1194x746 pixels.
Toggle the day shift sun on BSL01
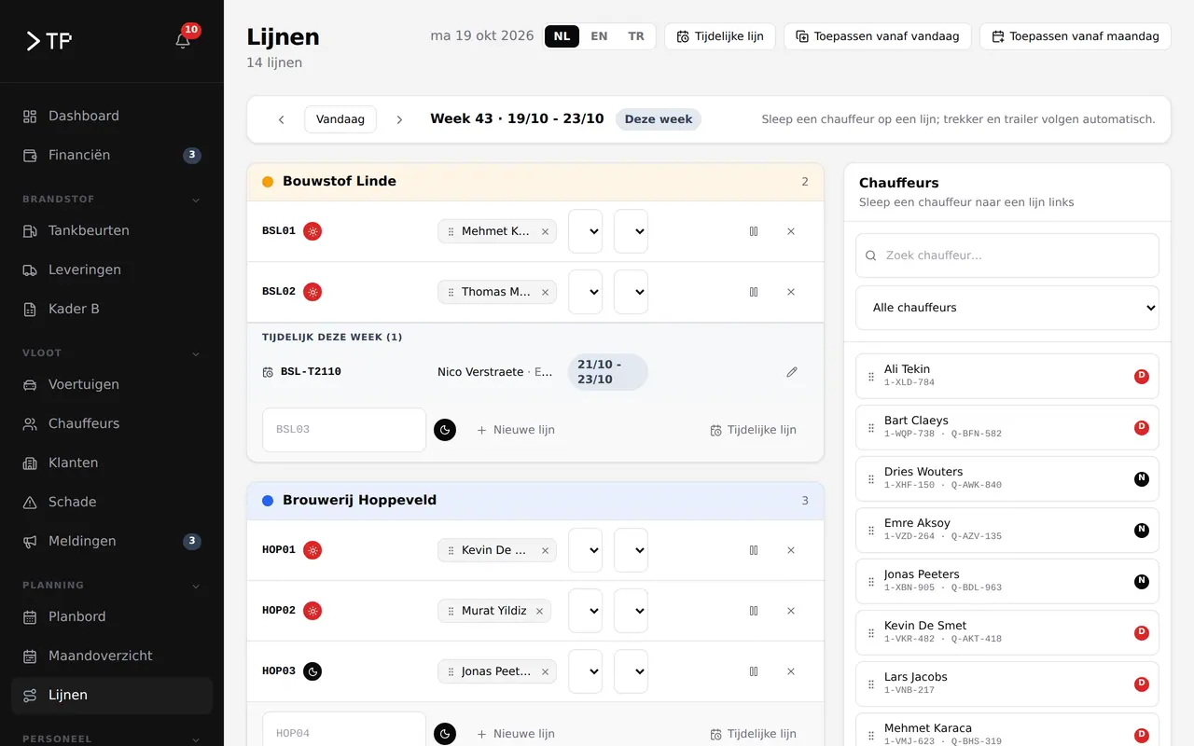[x=312, y=231]
